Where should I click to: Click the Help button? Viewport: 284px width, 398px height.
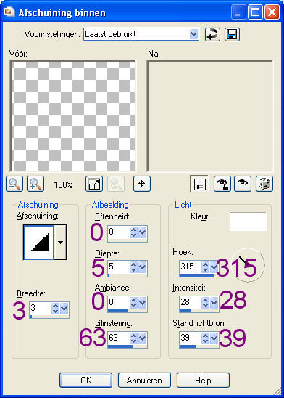(x=203, y=381)
